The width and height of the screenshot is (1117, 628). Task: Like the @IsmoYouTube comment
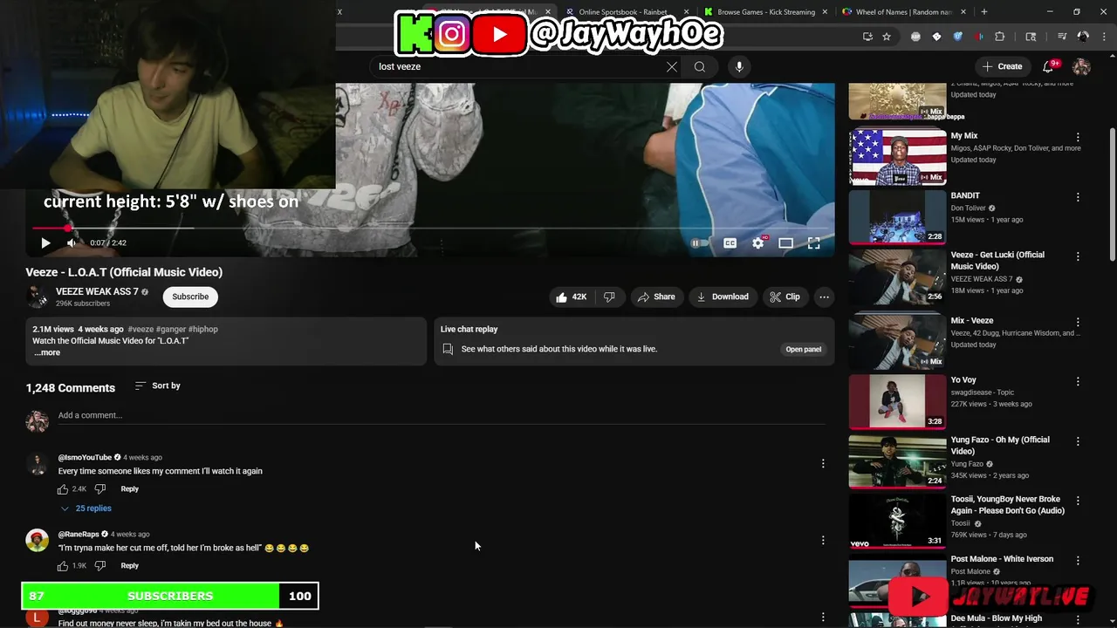[x=63, y=489]
